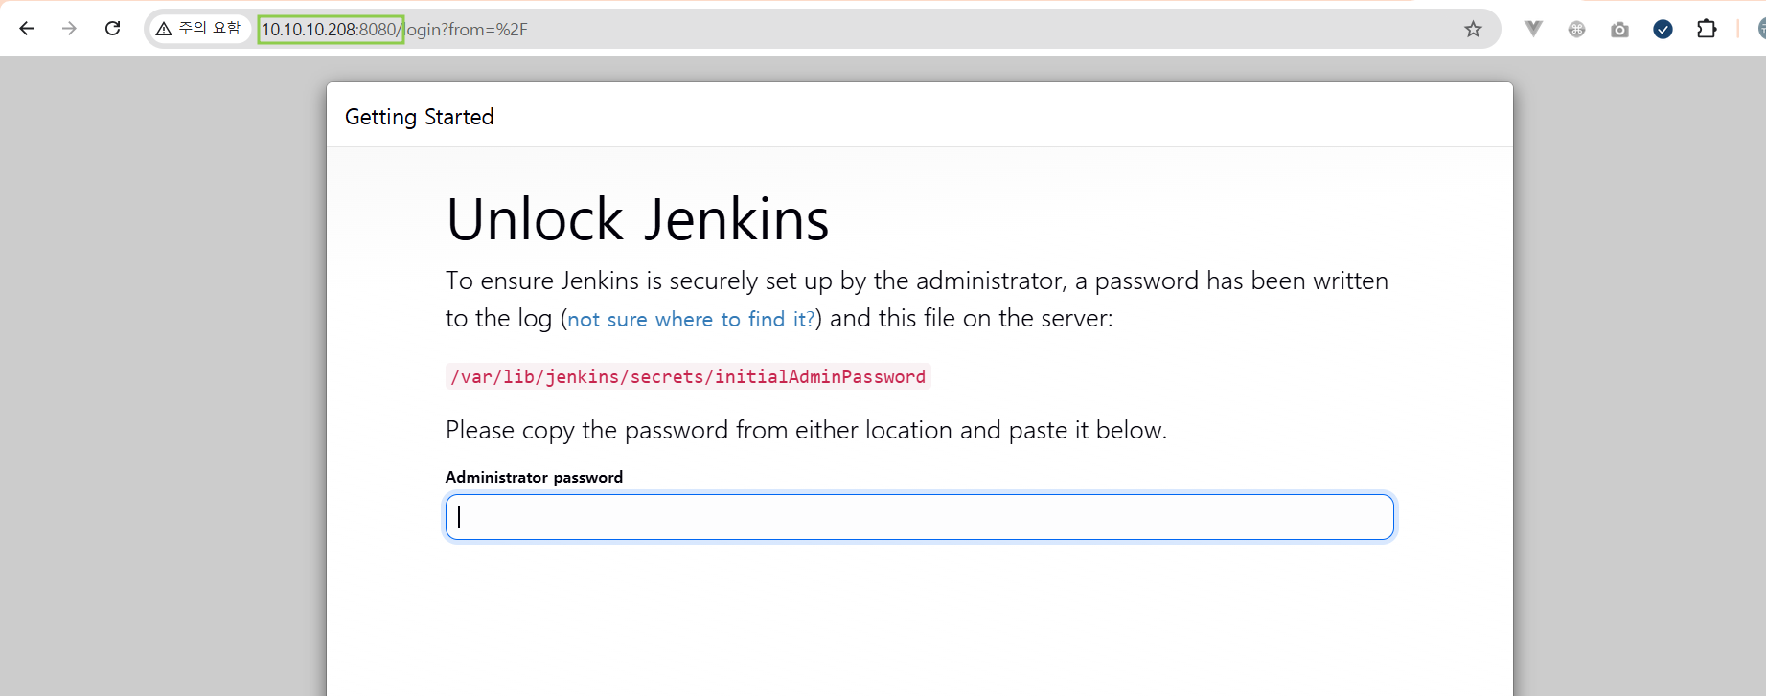The height and width of the screenshot is (696, 1766).
Task: Click the 'Please copy the password' instruction text
Action: tap(806, 430)
